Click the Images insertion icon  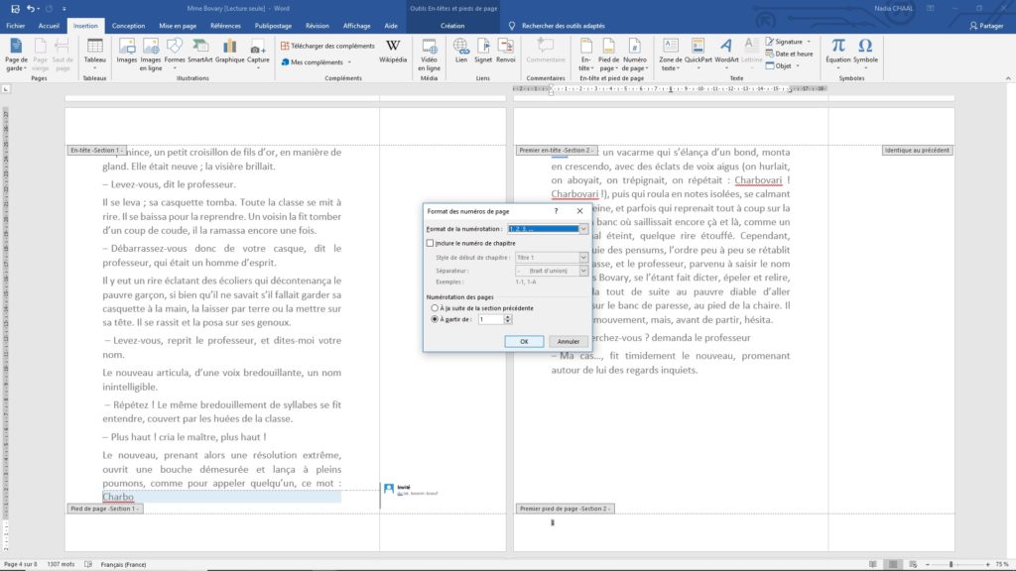127,52
